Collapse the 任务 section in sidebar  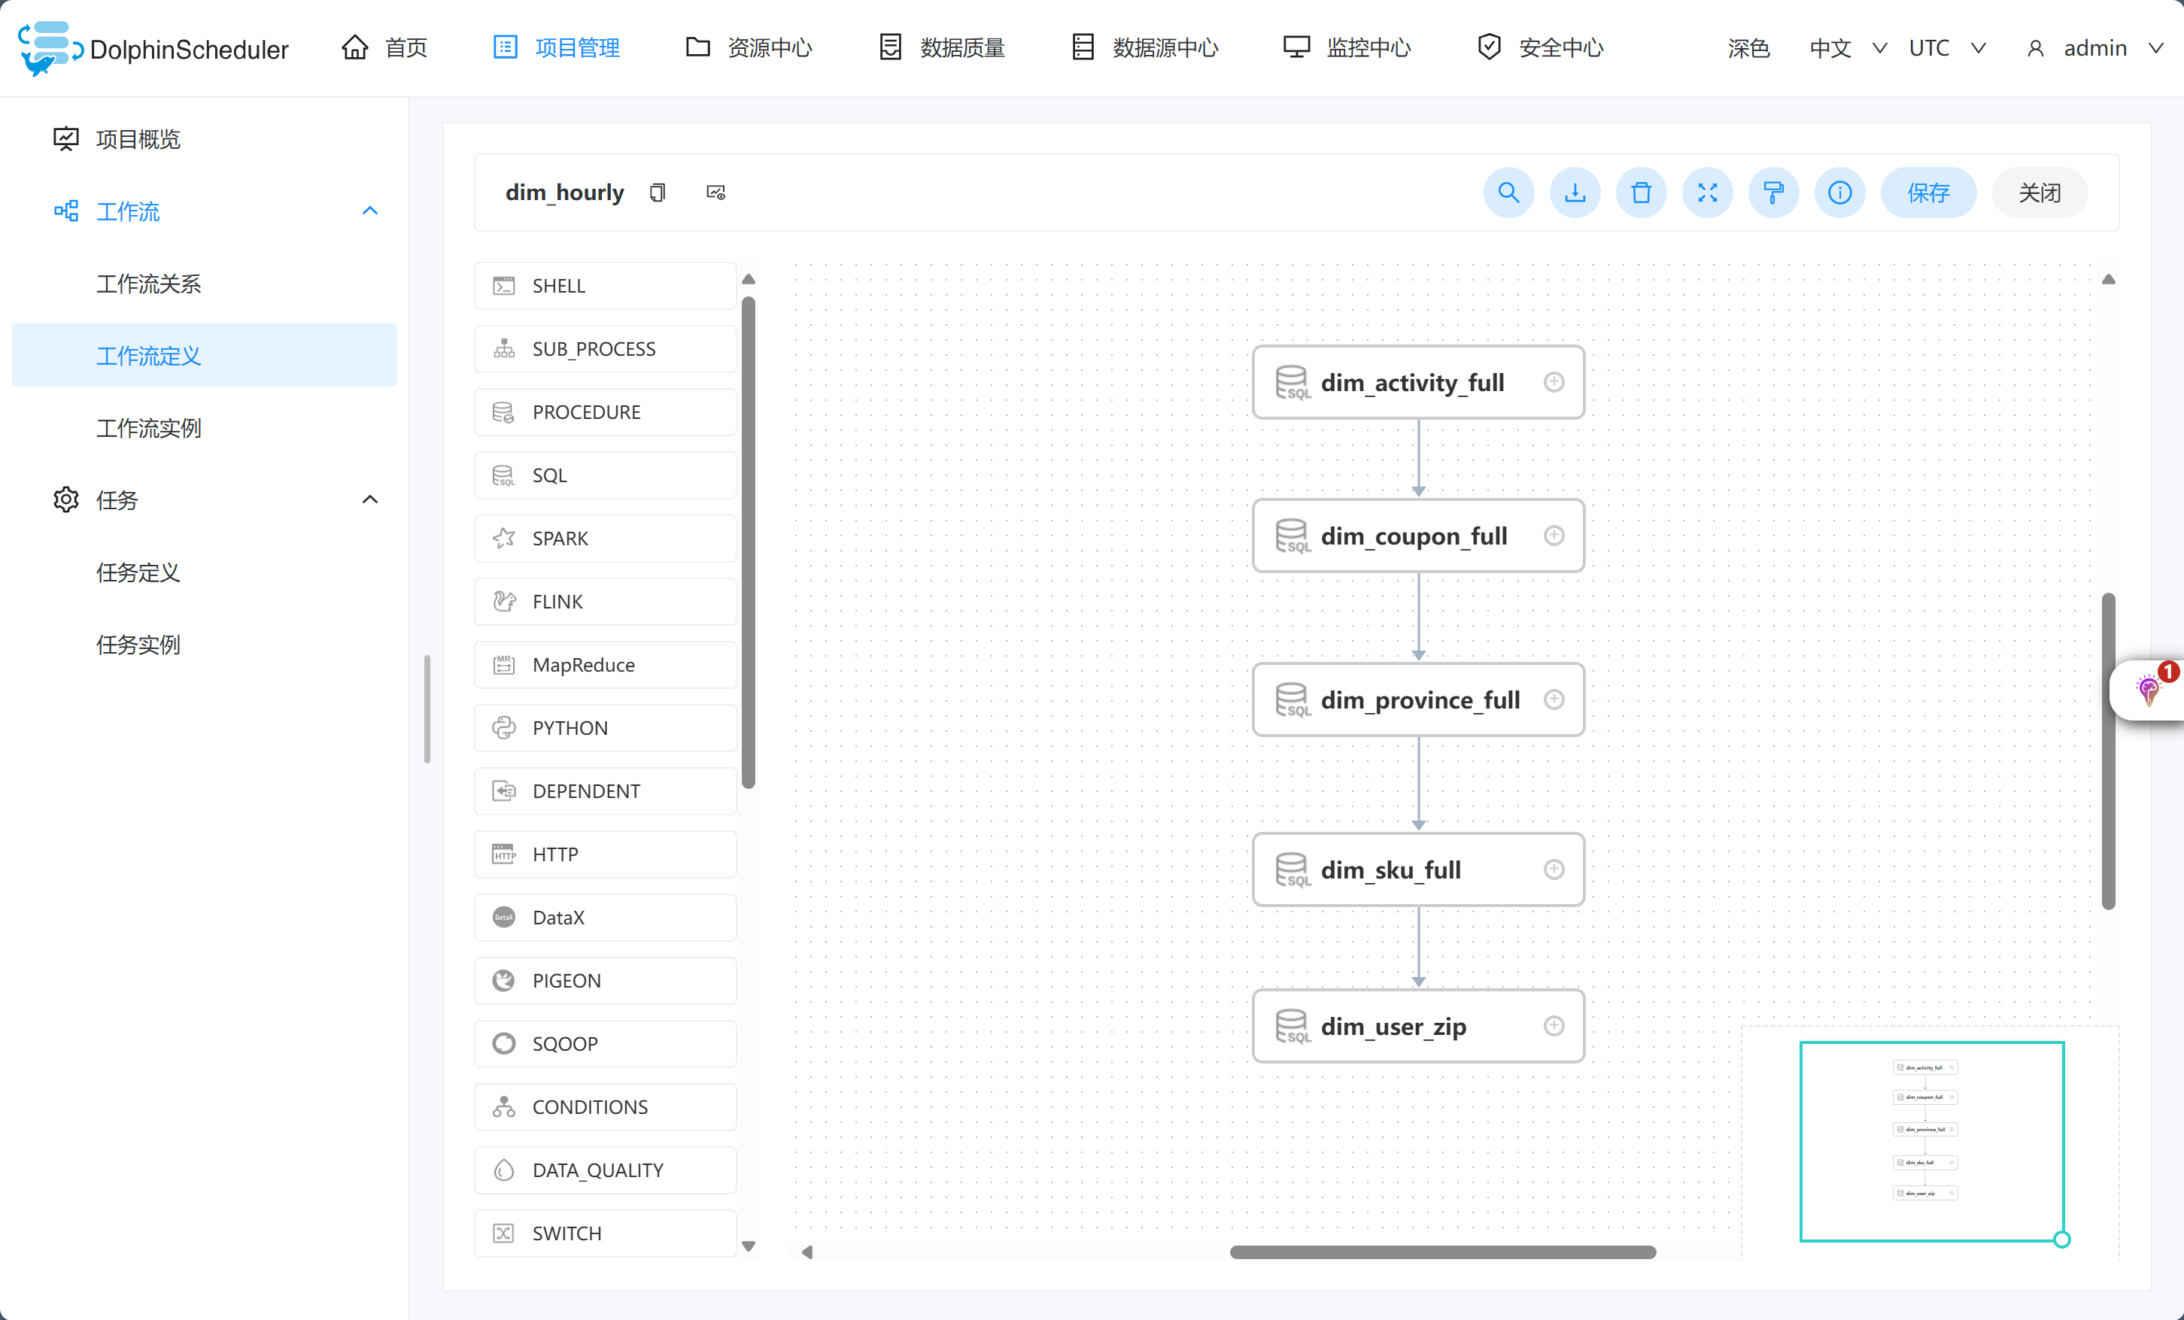coord(369,499)
